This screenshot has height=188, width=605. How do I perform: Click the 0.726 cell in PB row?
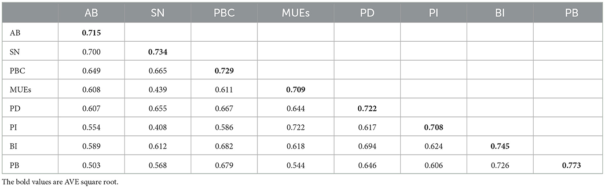click(499, 166)
